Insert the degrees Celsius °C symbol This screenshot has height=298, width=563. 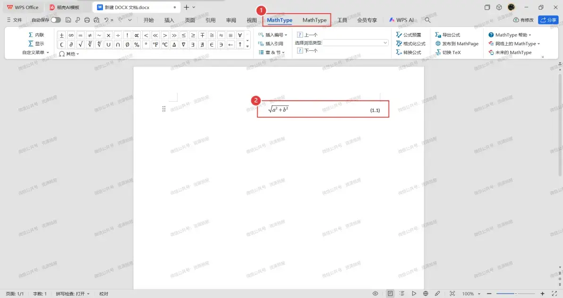click(165, 44)
